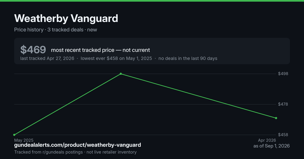
Task: Click the $458 axis label
Action: pos(283,135)
